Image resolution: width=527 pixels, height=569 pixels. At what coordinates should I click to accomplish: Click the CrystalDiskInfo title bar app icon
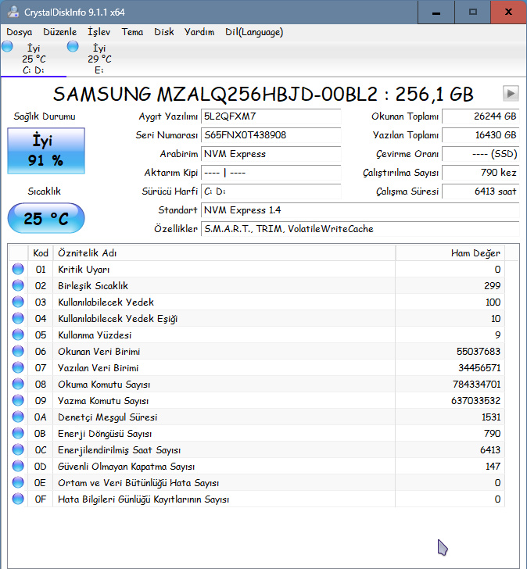(13, 12)
